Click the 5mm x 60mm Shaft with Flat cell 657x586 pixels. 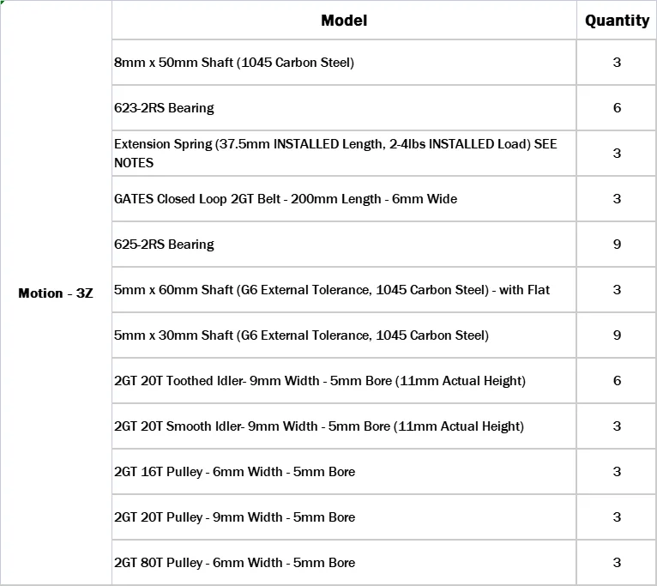[x=344, y=290]
